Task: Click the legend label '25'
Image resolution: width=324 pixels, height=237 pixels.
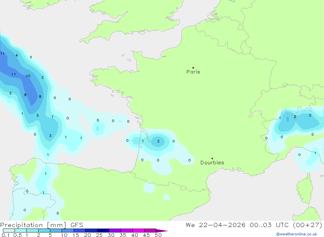Action: pos(99,235)
